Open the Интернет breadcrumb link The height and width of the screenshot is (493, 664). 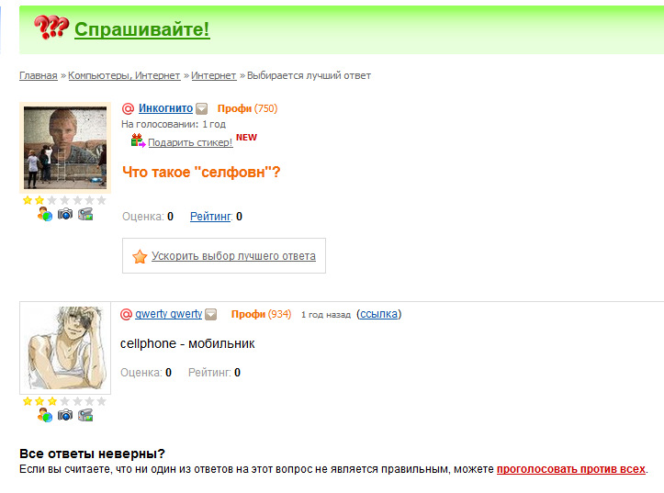coord(214,76)
